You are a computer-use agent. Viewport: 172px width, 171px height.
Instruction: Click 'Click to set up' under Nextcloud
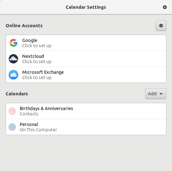[x=37, y=62]
